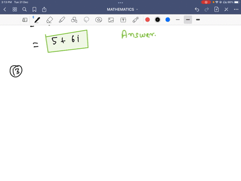Select the medium stroke width

tap(188, 20)
